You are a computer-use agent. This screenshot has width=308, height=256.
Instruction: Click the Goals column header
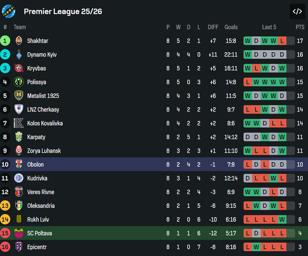[x=231, y=27]
